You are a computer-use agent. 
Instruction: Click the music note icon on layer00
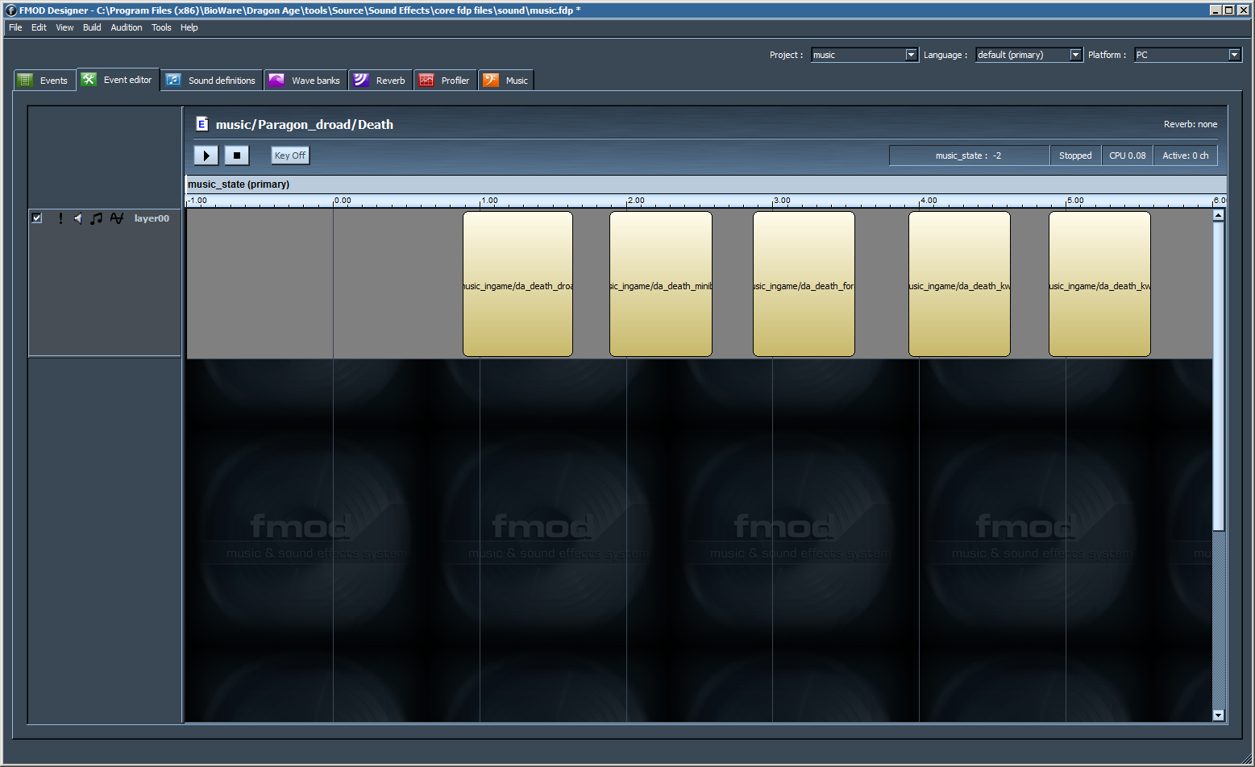click(x=97, y=218)
